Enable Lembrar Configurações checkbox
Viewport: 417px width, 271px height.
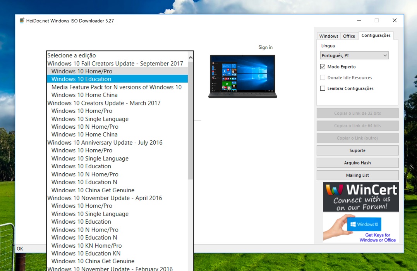[323, 88]
